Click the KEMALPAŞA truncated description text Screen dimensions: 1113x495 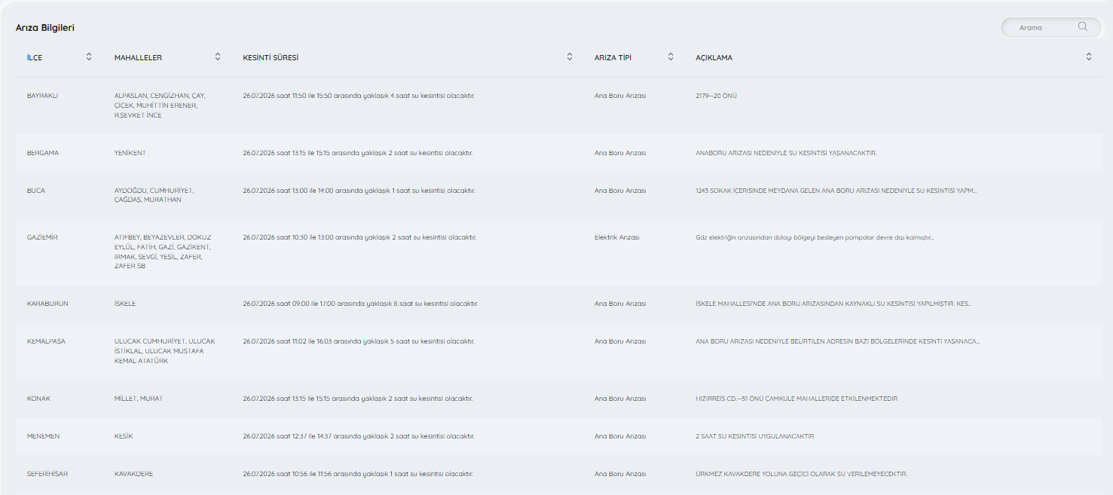(x=837, y=341)
